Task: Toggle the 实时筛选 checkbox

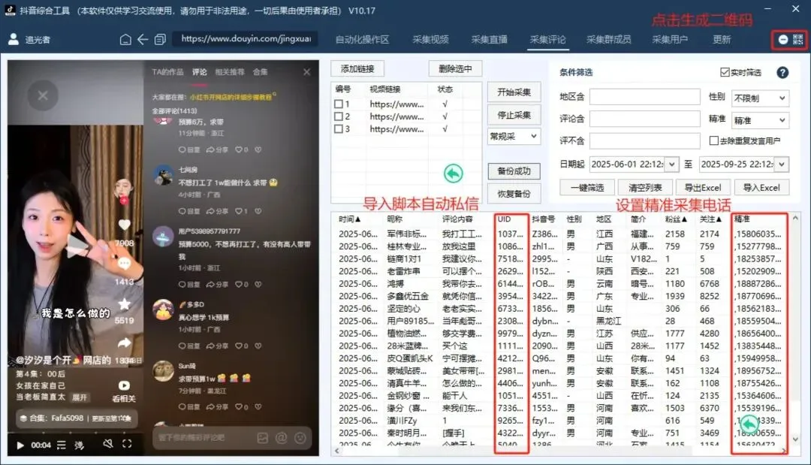Action: tap(725, 72)
